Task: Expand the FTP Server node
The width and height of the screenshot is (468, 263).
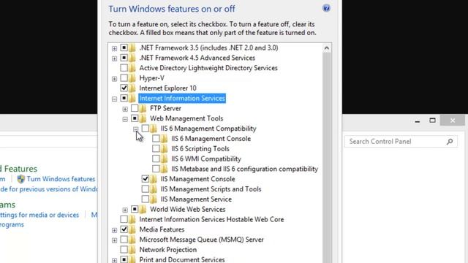Action: [125, 109]
